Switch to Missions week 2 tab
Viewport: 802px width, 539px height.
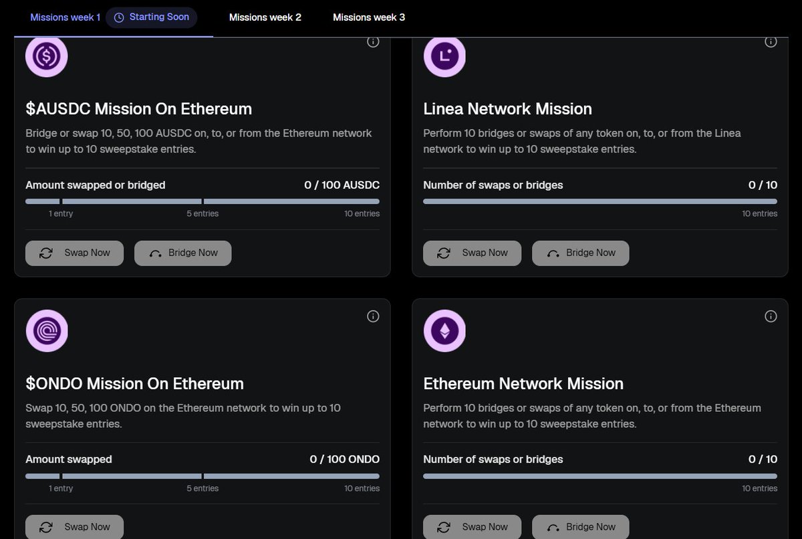[x=265, y=17]
